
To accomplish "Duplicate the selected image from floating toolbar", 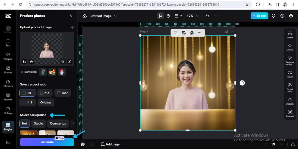I will [x=192, y=33].
